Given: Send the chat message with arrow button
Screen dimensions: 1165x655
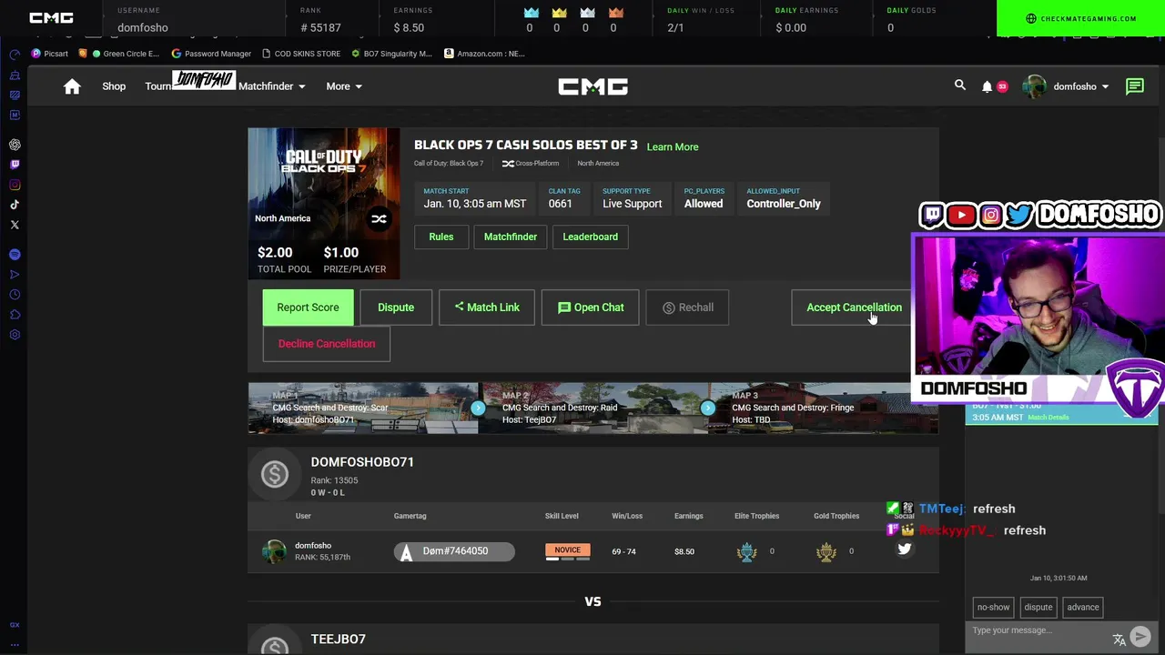Looking at the screenshot, I should 1140,638.
